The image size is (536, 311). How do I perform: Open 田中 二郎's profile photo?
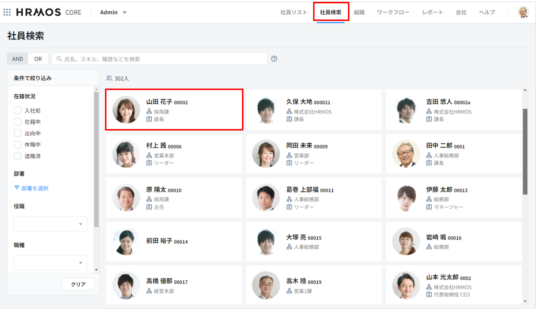pyautogui.click(x=406, y=153)
